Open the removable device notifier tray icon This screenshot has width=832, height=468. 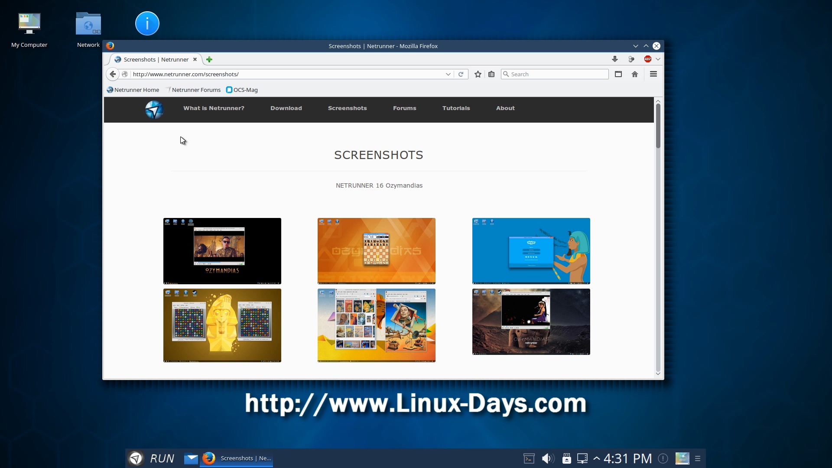click(566, 458)
